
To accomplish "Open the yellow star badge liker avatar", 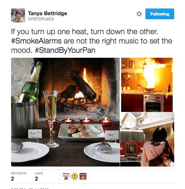I will tap(75, 176).
